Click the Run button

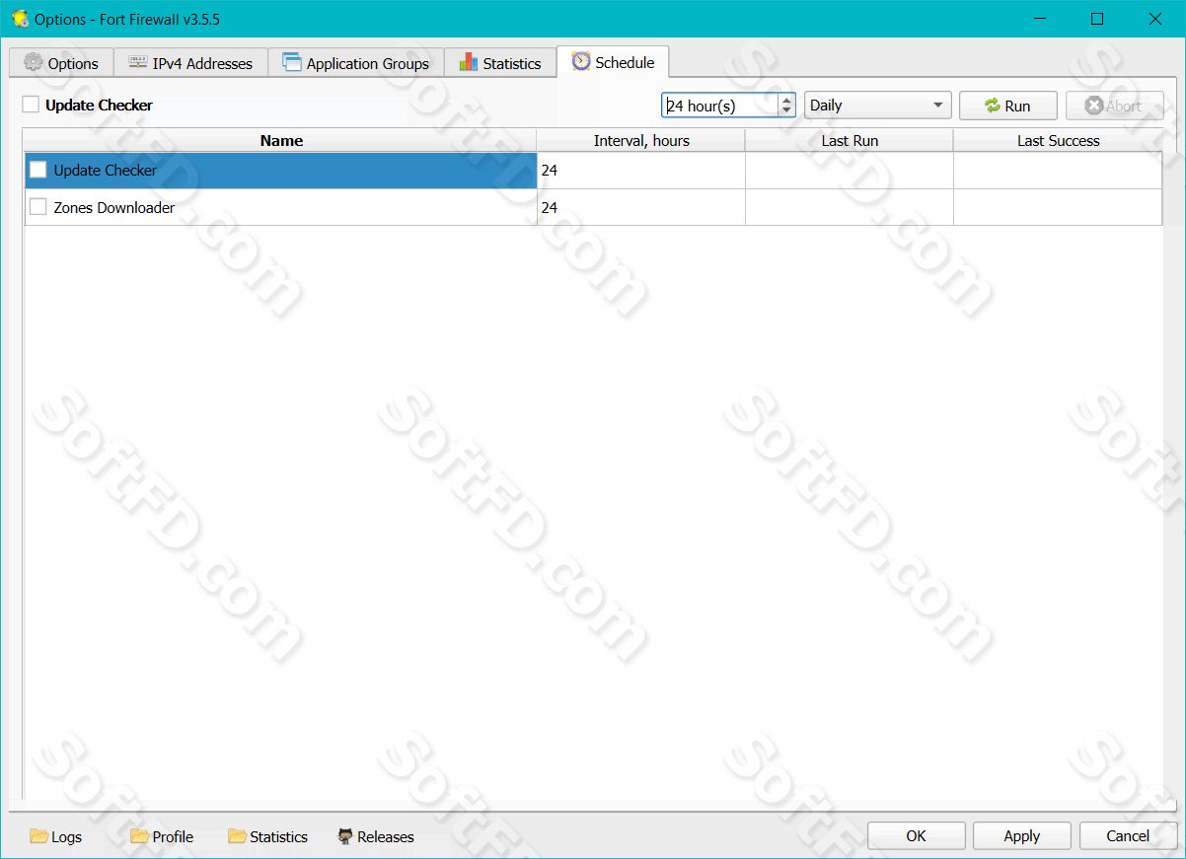[1008, 106]
